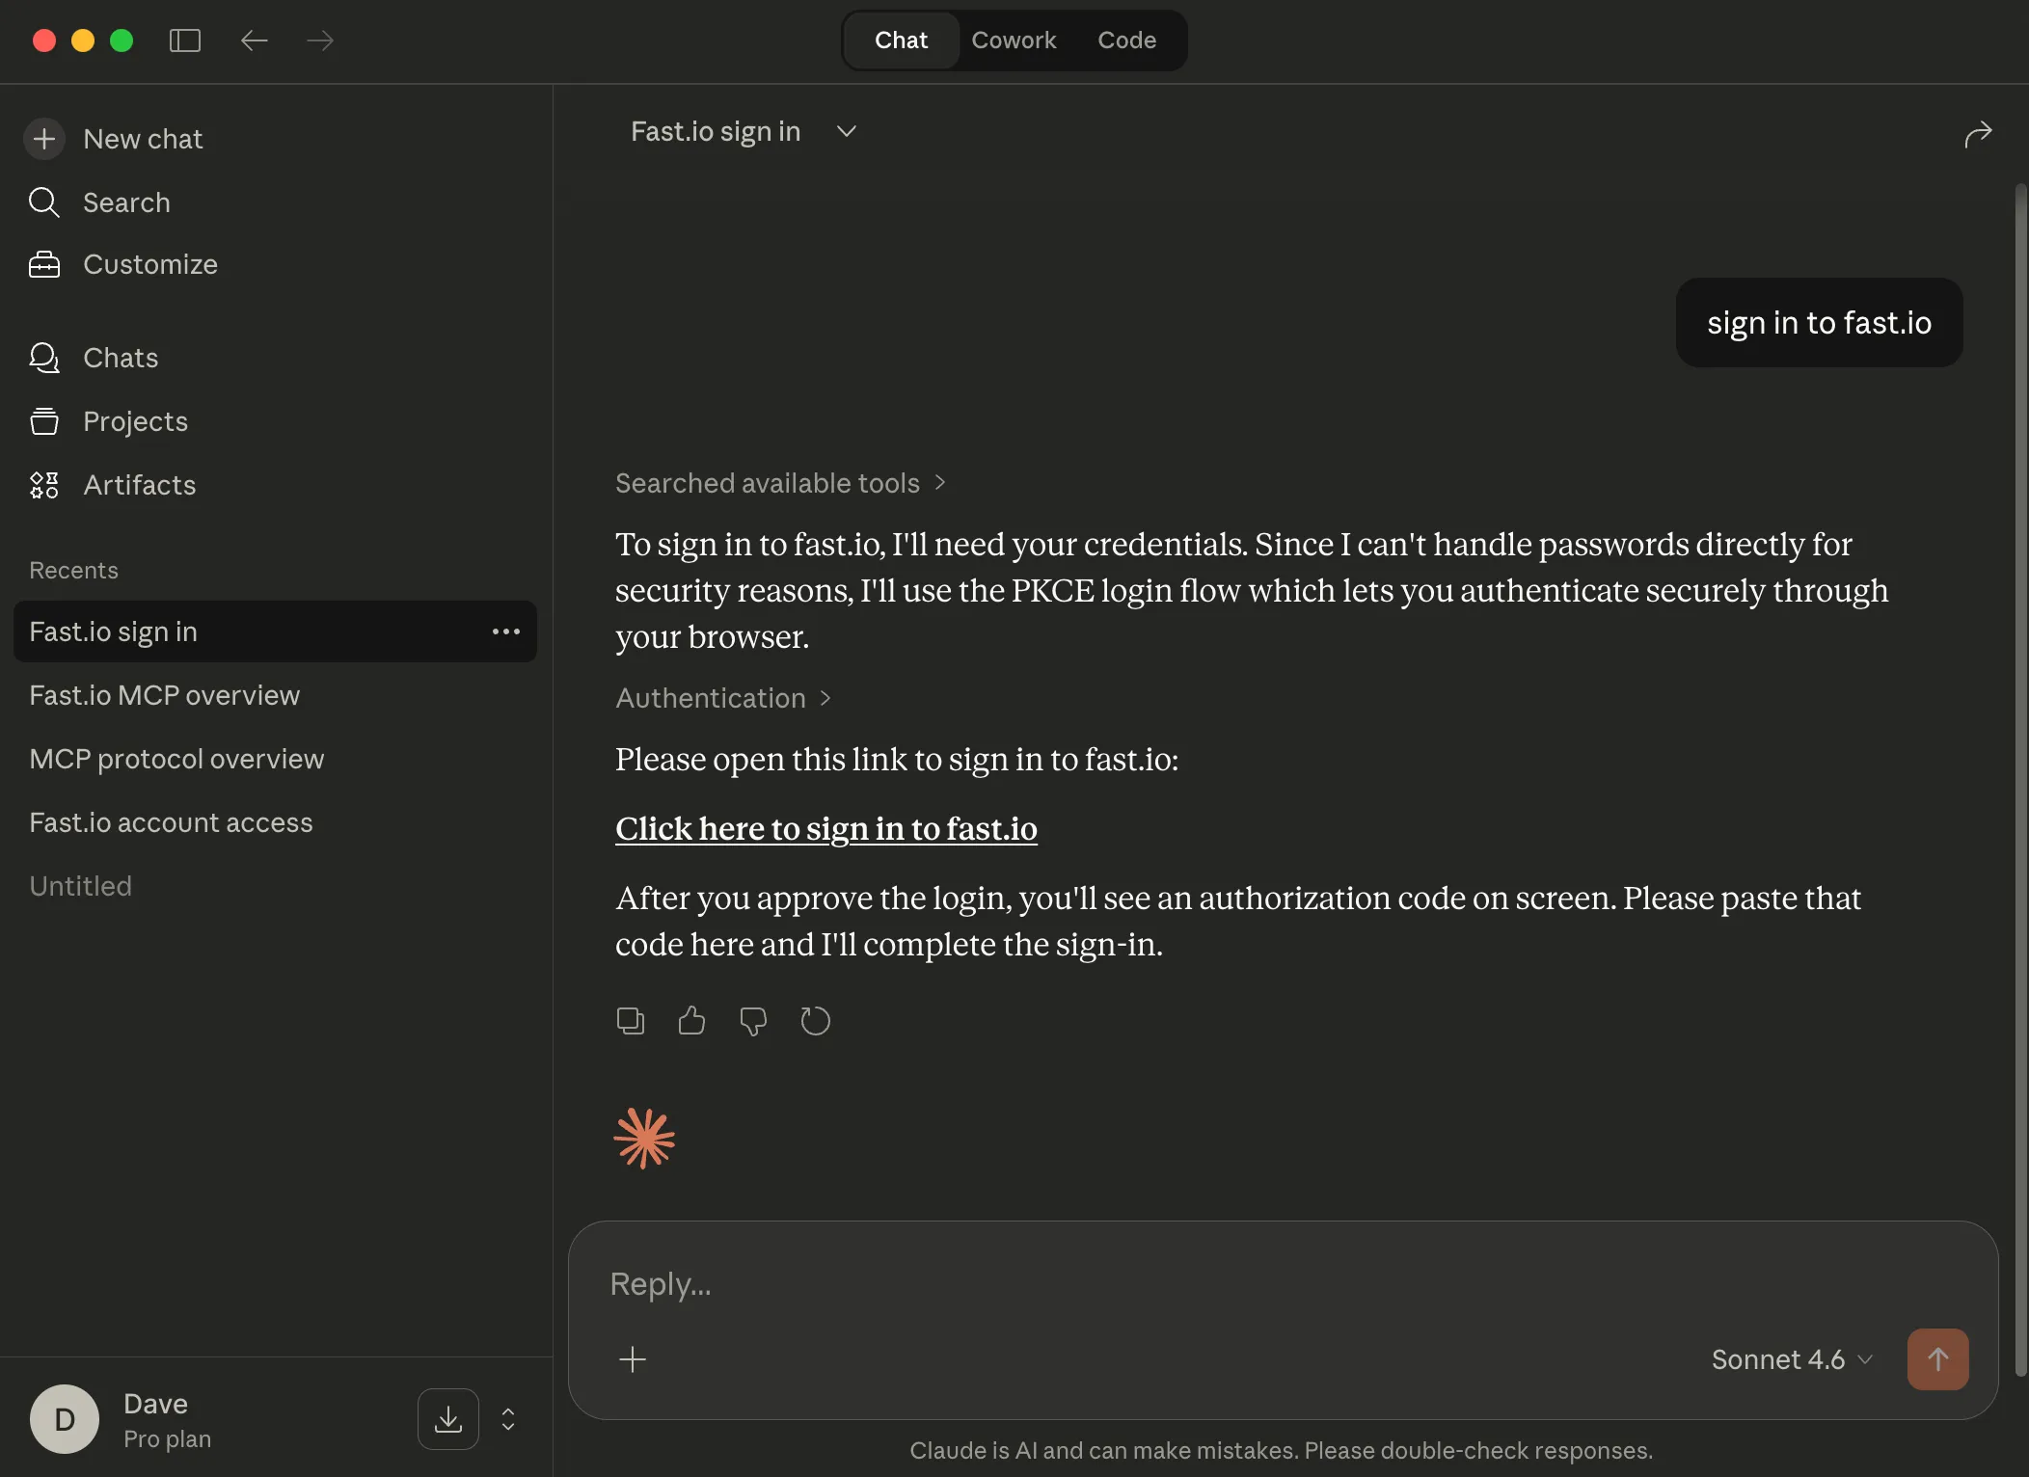Open the Fast.io sign in title dropdown
The height and width of the screenshot is (1477, 2029).
(845, 131)
